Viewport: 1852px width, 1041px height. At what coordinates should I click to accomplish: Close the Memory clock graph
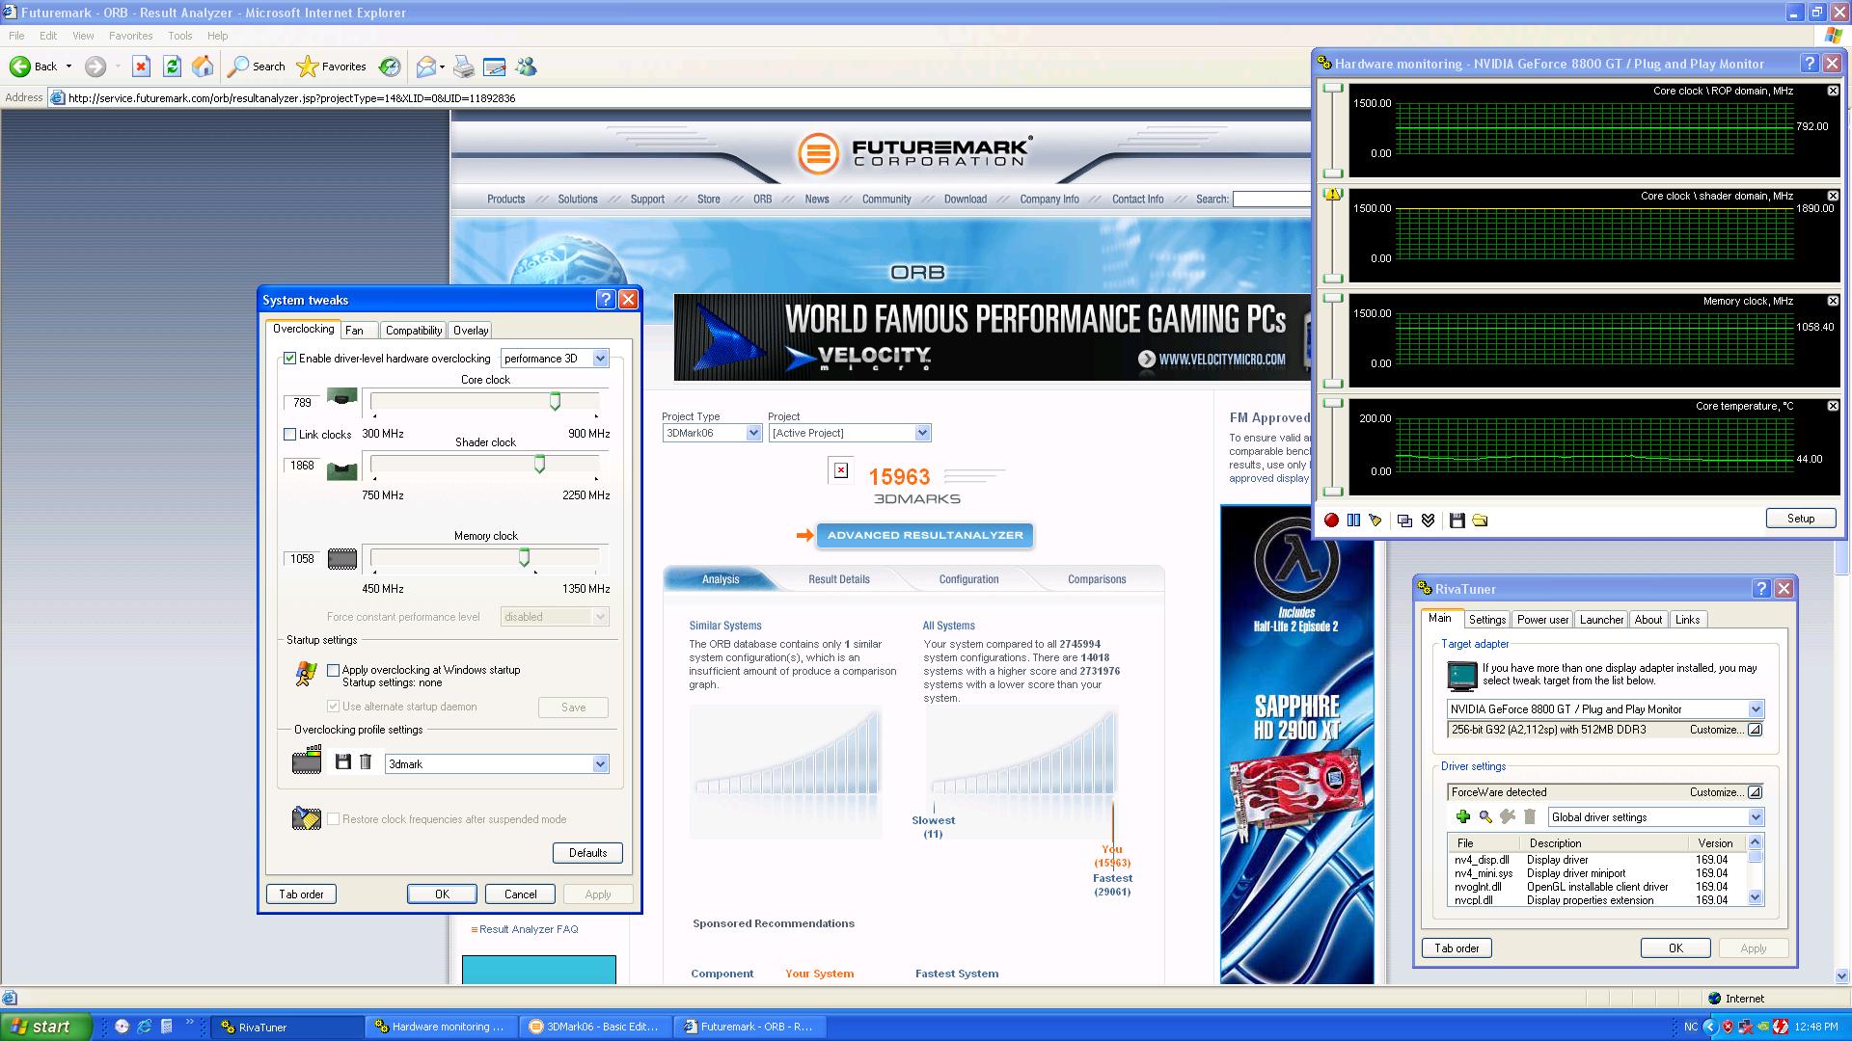point(1833,301)
